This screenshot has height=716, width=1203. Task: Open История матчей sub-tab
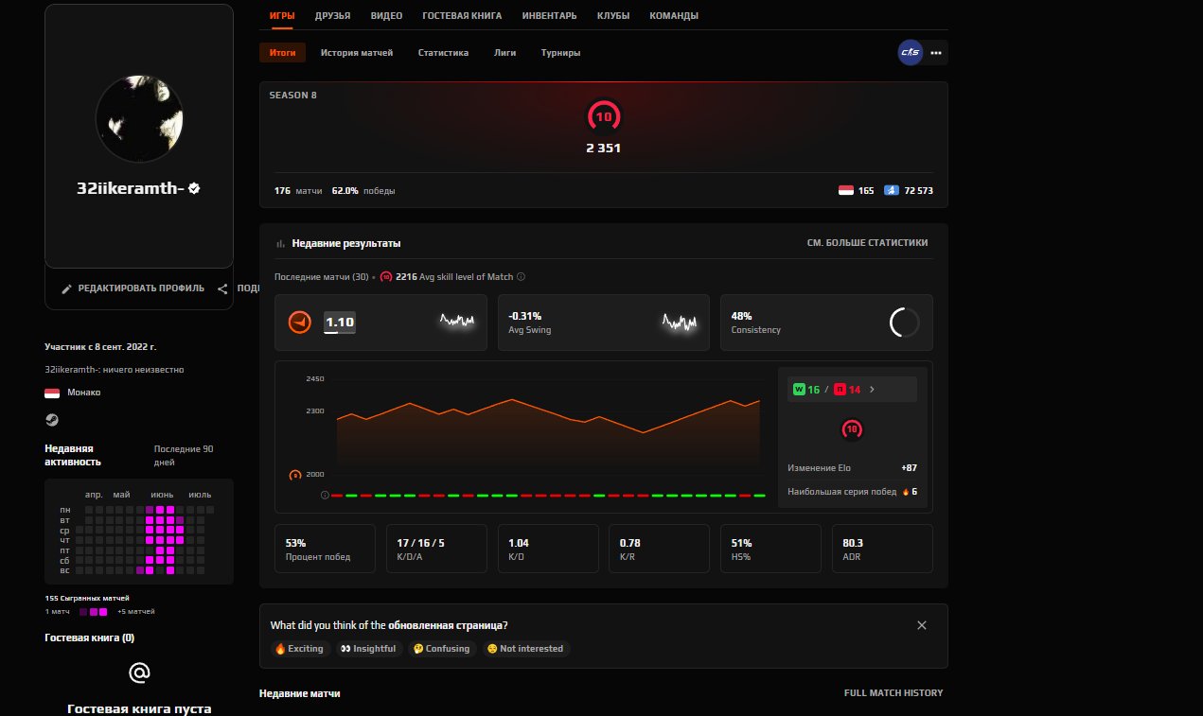click(357, 53)
